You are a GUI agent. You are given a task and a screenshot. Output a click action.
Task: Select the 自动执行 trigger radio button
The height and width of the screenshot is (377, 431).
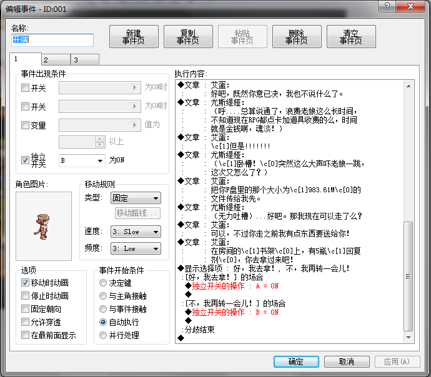coord(103,322)
